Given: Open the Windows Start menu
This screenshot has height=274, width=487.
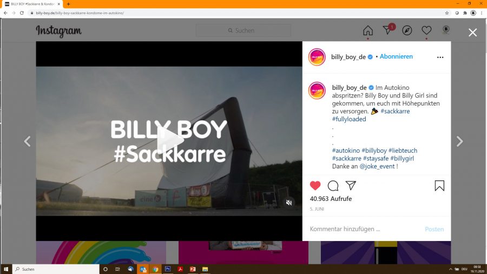Looking at the screenshot, I should (x=6, y=269).
